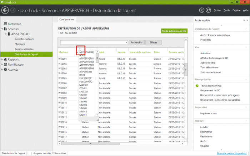Image resolution: width=250 pixels, height=156 pixels.
Task: Click the pin icon of Accès rapide
Action: 244,20
